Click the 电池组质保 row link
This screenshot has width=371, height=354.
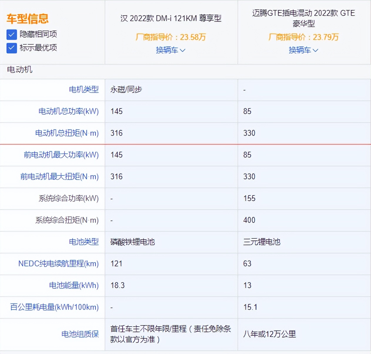tap(80, 334)
